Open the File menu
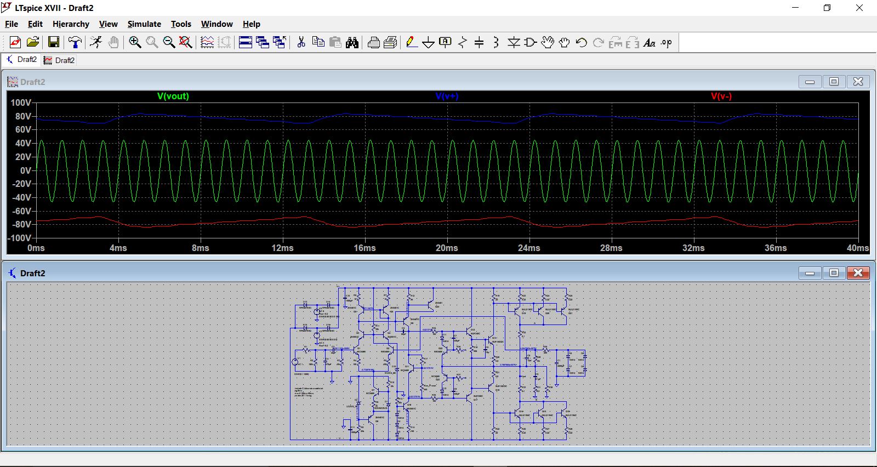The width and height of the screenshot is (877, 467). (12, 24)
